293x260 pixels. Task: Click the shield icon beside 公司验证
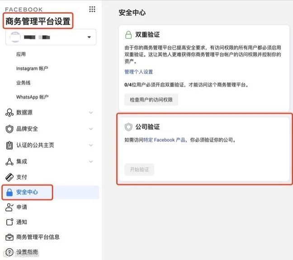coord(128,127)
